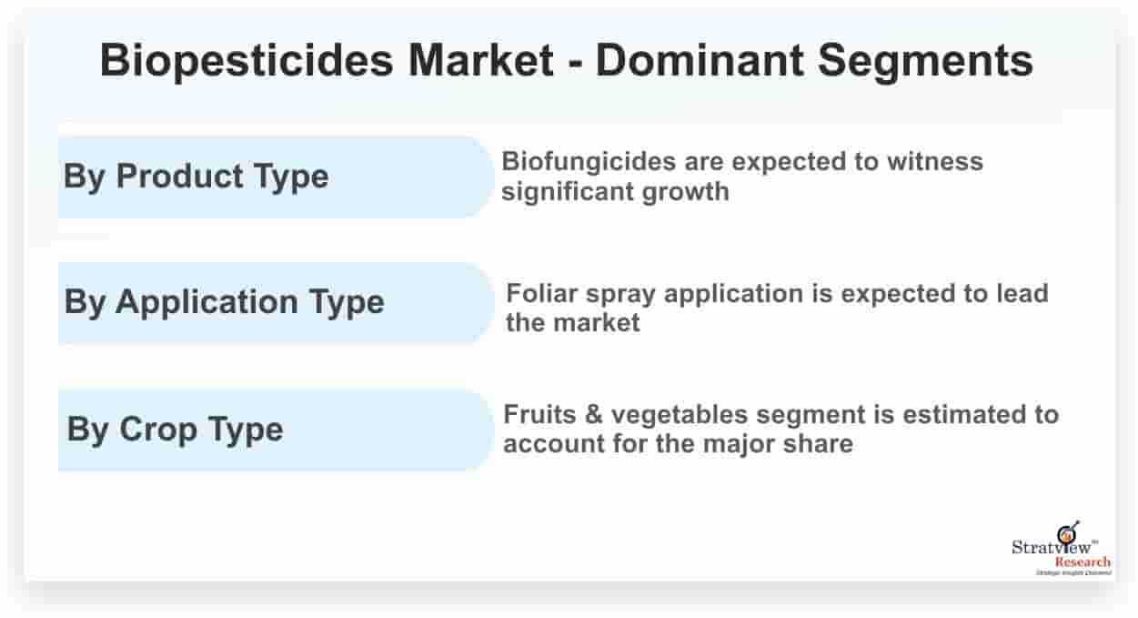Click the Stratview Research brand name text
This screenshot has height=618, width=1138.
(1061, 555)
